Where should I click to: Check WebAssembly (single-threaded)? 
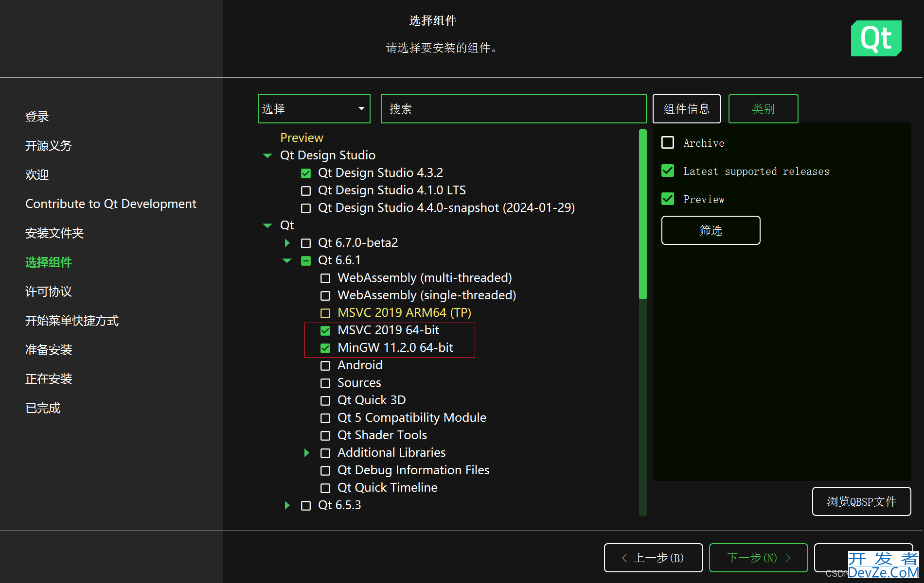point(325,295)
